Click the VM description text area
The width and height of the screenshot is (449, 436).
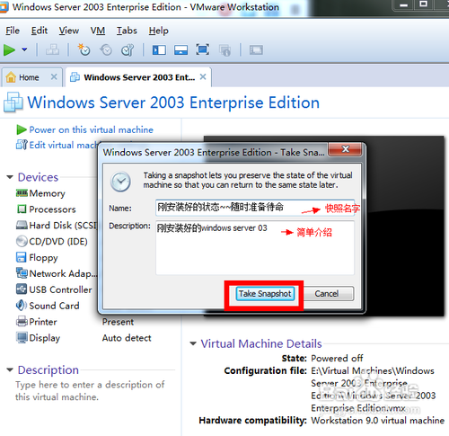[90, 390]
